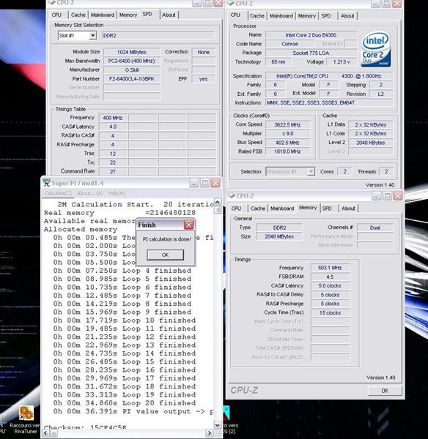Select Mainboard tab in Memory window
The width and height of the screenshot is (428, 439).
(282, 209)
